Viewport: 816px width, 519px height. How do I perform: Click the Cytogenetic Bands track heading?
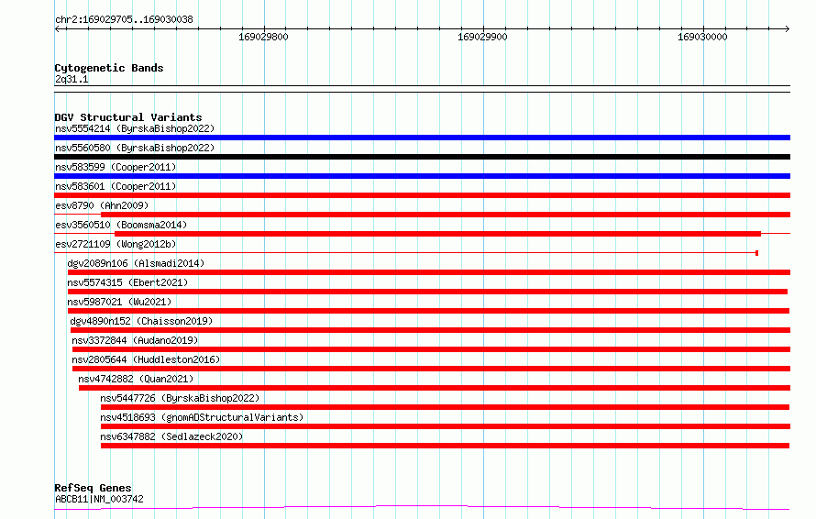(x=109, y=68)
